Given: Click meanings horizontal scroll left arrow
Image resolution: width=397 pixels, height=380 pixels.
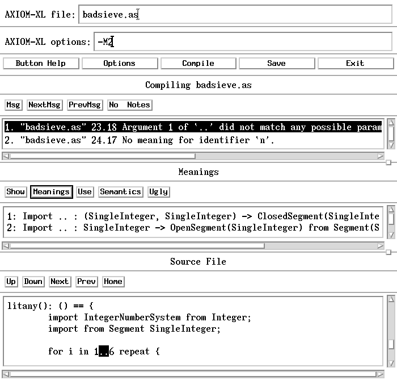Looking at the screenshot, I should 6,245.
